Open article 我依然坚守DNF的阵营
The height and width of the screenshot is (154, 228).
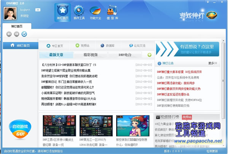click(69, 76)
